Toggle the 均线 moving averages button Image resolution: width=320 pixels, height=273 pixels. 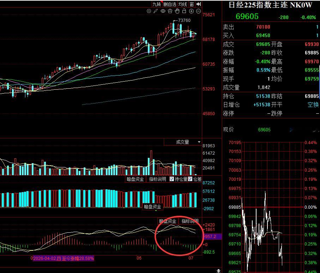pyautogui.click(x=183, y=4)
